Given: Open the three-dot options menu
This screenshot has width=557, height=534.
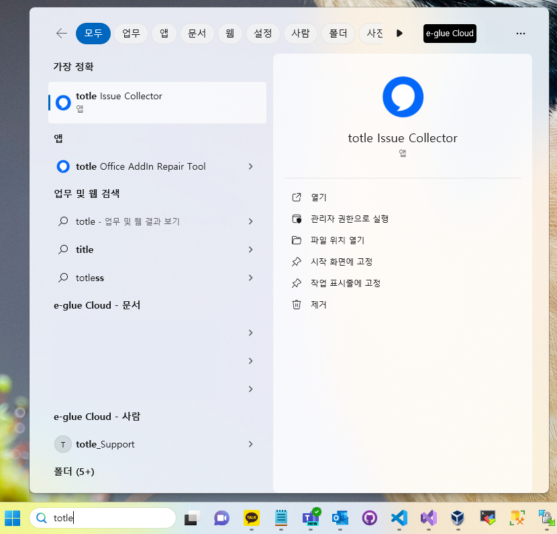Looking at the screenshot, I should (x=520, y=34).
